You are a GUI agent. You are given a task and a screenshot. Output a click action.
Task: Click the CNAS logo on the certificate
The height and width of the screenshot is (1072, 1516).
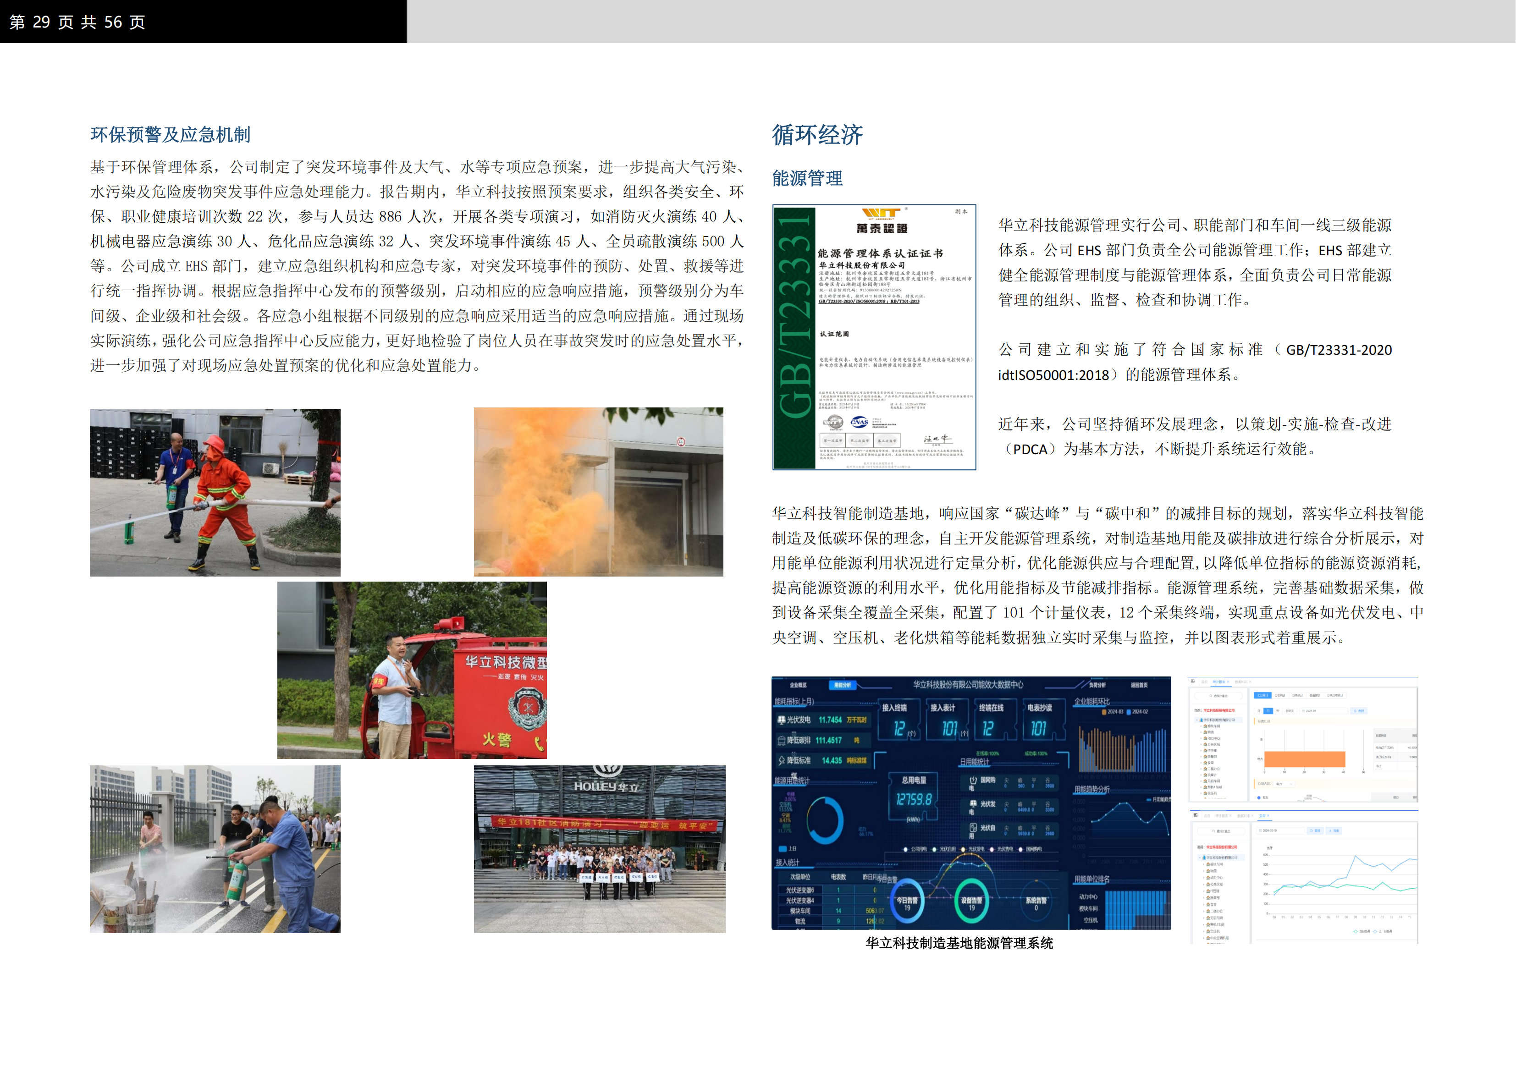tap(859, 423)
